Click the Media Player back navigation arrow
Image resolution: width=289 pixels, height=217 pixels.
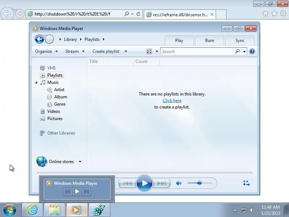coord(39,39)
